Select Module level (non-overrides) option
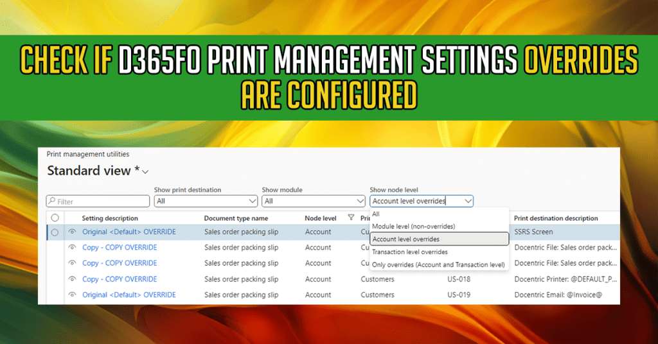Screen dimensions: 658x344 pos(439,227)
